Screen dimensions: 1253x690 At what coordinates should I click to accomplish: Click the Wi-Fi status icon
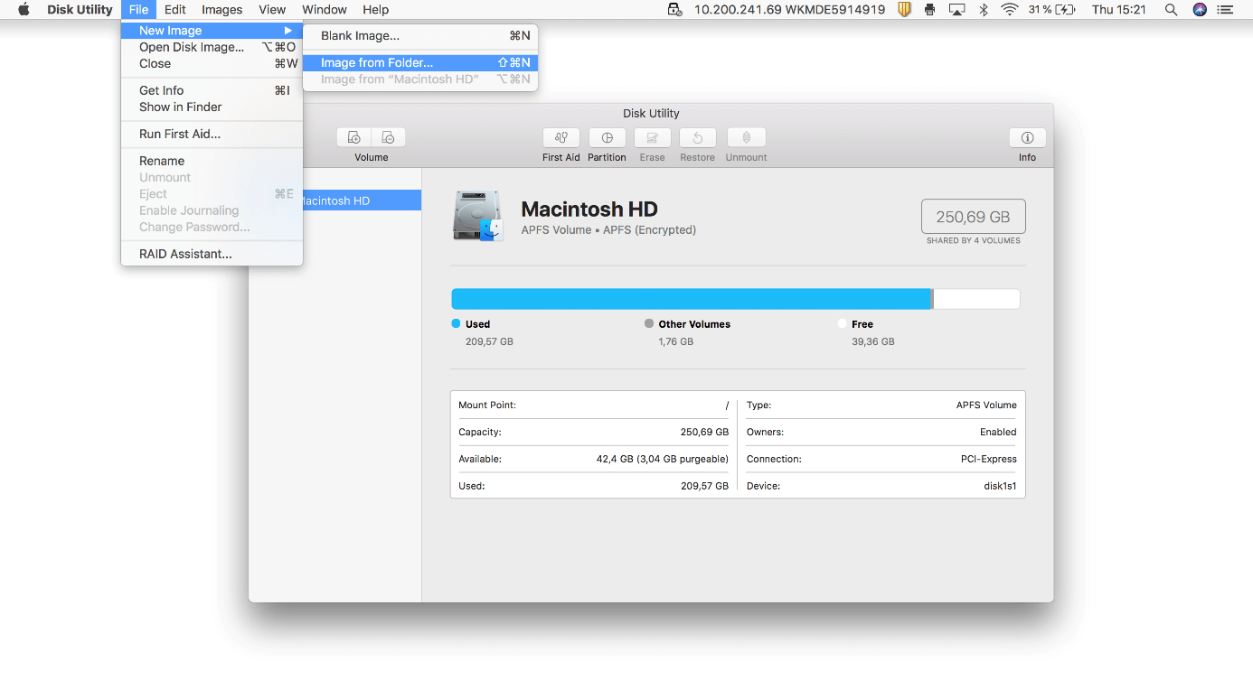(1009, 10)
